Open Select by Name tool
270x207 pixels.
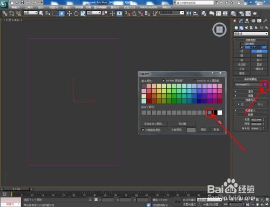point(48,13)
